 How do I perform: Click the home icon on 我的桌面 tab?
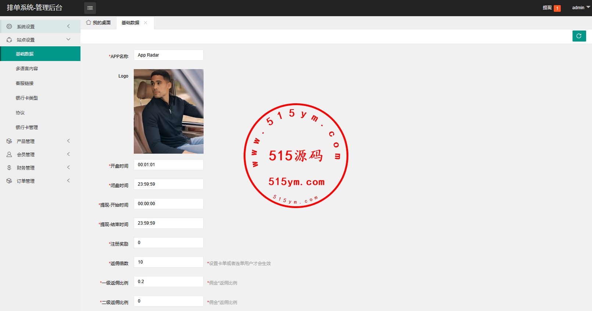(x=89, y=22)
